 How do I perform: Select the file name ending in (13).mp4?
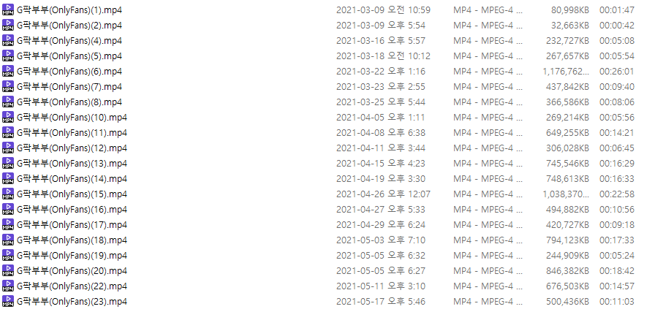72,163
